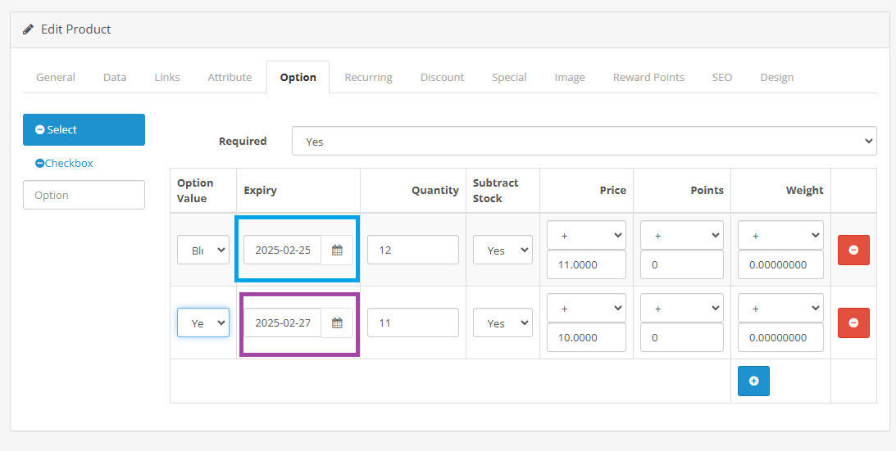Image resolution: width=896 pixels, height=451 pixels.
Task: Remove the second option value row
Action: (853, 323)
